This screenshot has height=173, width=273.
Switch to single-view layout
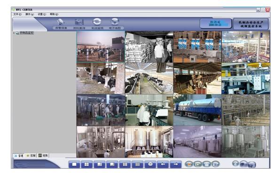pyautogui.click(x=74, y=164)
